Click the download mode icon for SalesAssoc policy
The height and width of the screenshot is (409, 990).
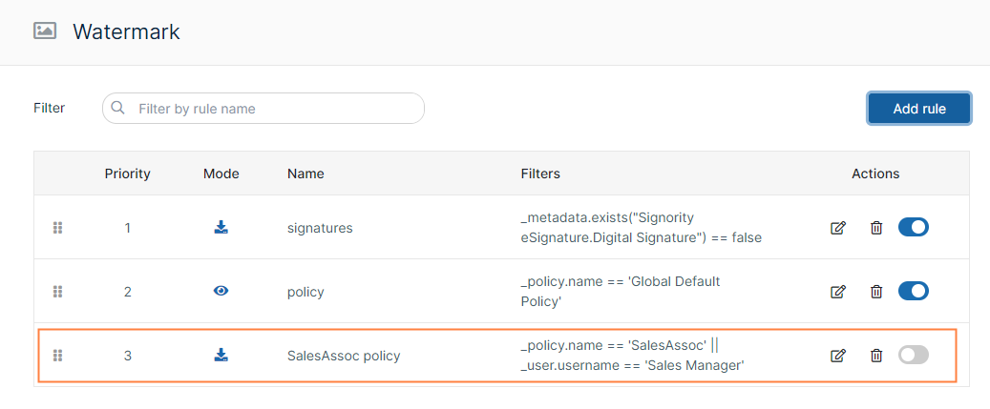pyautogui.click(x=221, y=355)
